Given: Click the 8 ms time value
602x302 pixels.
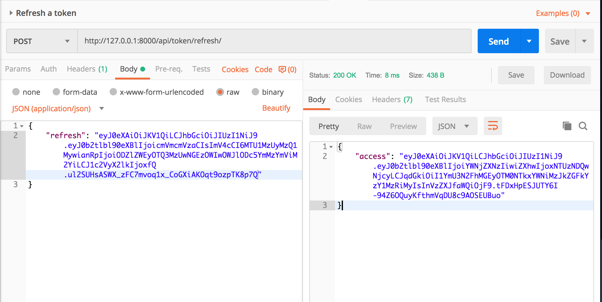Looking at the screenshot, I should pyautogui.click(x=392, y=75).
